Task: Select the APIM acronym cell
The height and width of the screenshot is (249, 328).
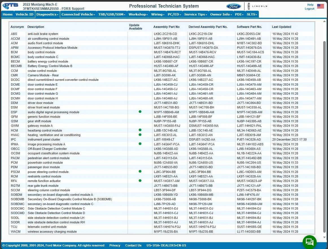Action: (15, 48)
